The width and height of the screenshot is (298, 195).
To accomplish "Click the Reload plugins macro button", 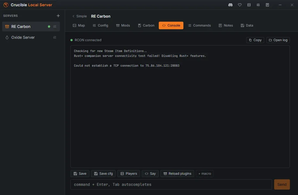I will [177, 174].
